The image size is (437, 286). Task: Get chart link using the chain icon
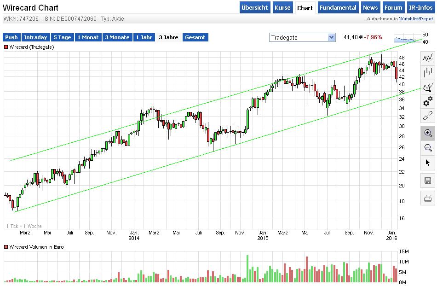click(x=427, y=116)
